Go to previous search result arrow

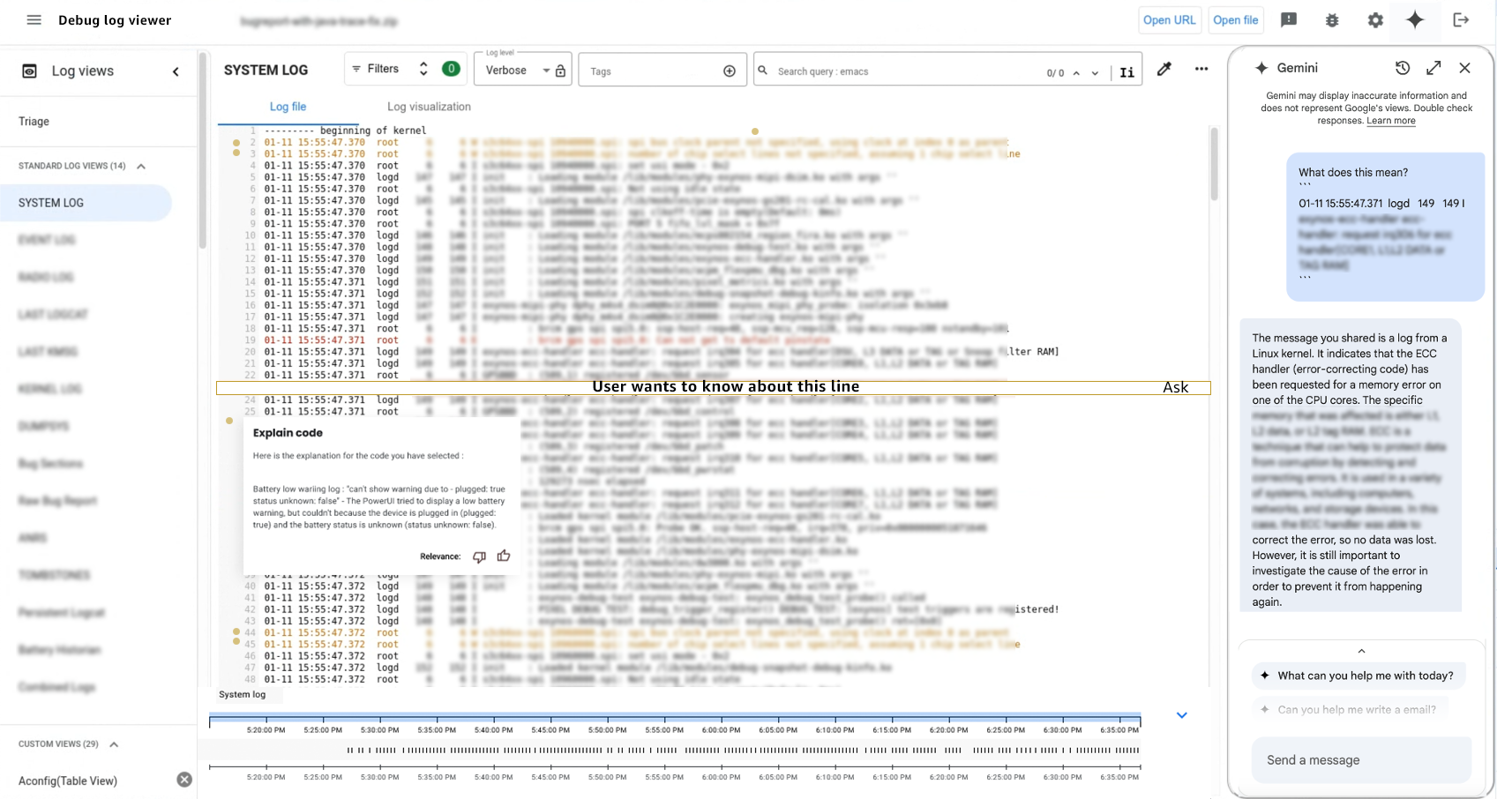pyautogui.click(x=1076, y=73)
